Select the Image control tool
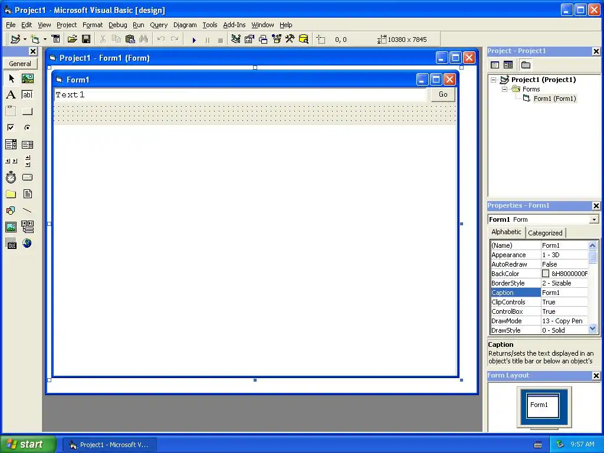The height and width of the screenshot is (453, 604). coord(11,227)
